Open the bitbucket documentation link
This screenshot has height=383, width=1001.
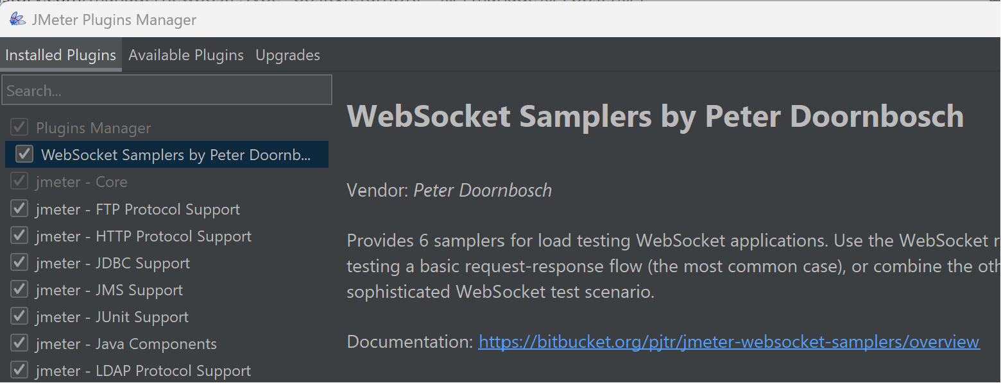coord(729,342)
